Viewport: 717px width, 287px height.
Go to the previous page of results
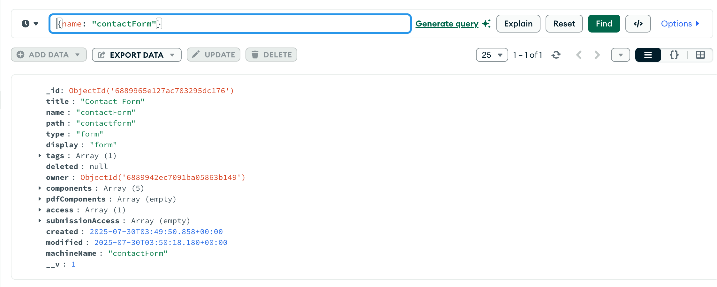[579, 55]
